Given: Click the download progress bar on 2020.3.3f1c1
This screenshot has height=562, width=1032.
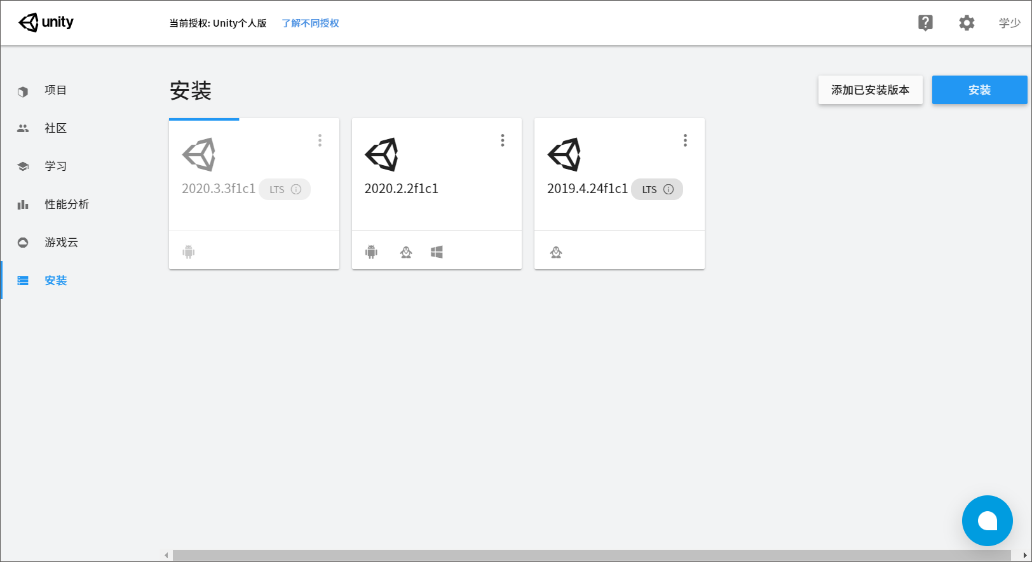Looking at the screenshot, I should 204,119.
